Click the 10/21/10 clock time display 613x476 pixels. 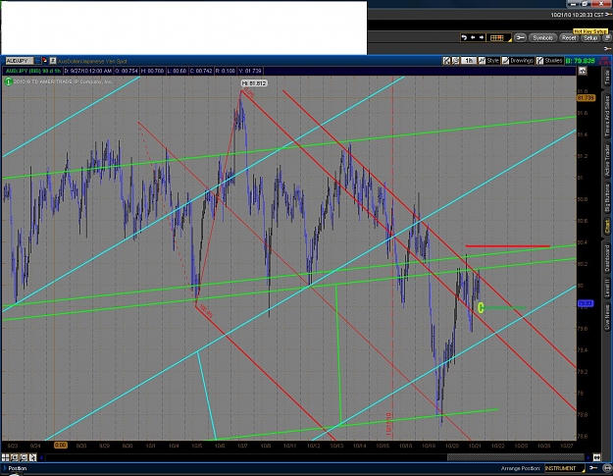click(x=577, y=15)
